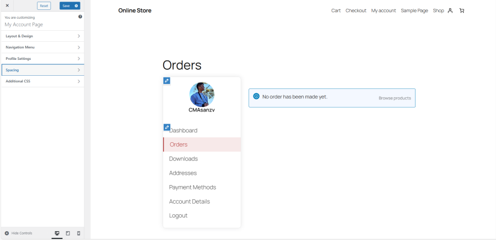Expand the Navigation Menu chevron arrow
Screen dimensions: 496x240
click(79, 47)
